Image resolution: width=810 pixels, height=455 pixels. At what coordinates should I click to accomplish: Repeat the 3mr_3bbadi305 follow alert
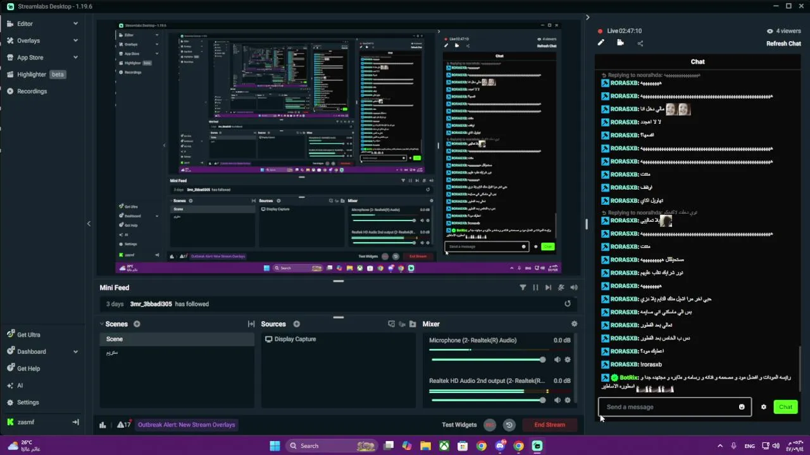point(568,304)
